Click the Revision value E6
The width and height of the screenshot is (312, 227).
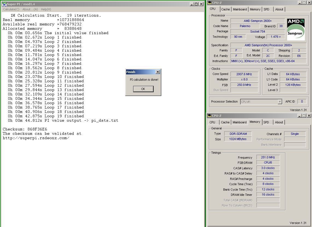coord(299,56)
